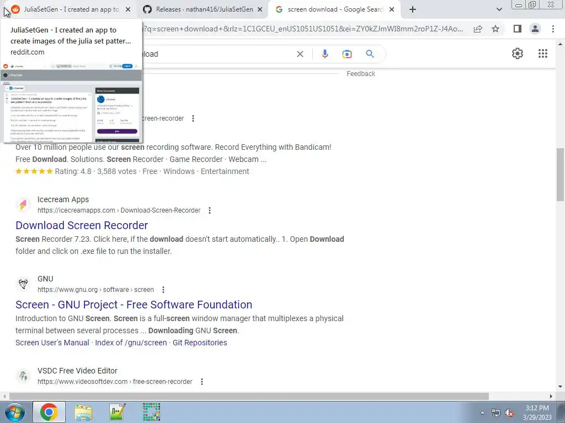Click the vertical scrollbar thumb
The height and width of the screenshot is (423, 565).
click(560, 174)
